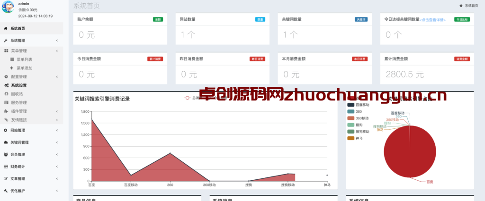Click the 余额:0.00元 text under admin
Viewport: 485px width, 201px height.
[x=28, y=10]
